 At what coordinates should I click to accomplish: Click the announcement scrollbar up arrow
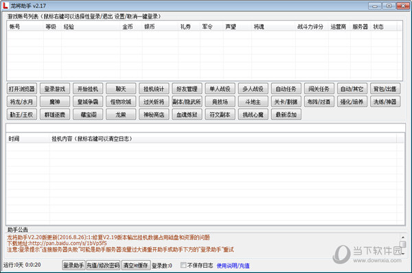[403, 237]
